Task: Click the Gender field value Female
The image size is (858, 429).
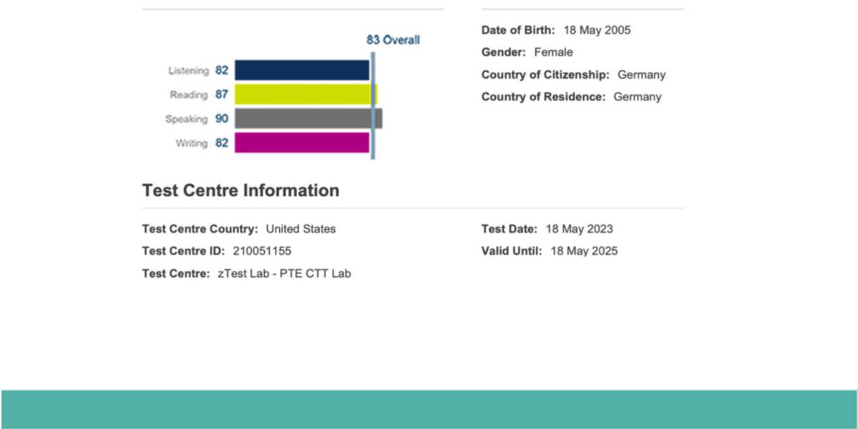Action: click(555, 51)
